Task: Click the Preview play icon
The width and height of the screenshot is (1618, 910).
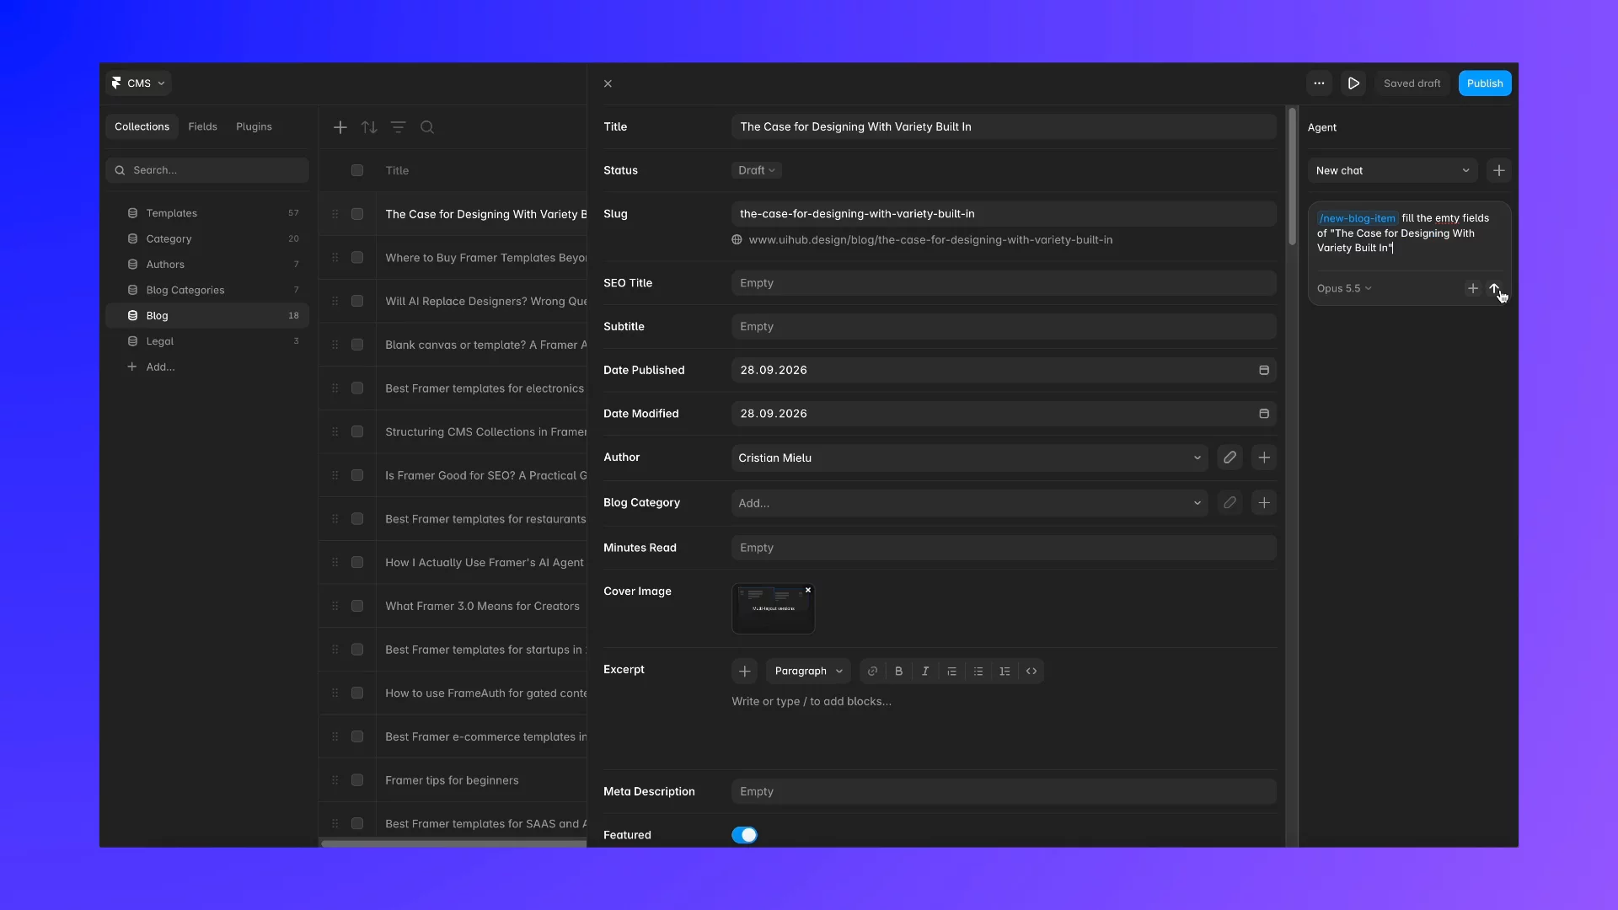Action: [x=1353, y=83]
